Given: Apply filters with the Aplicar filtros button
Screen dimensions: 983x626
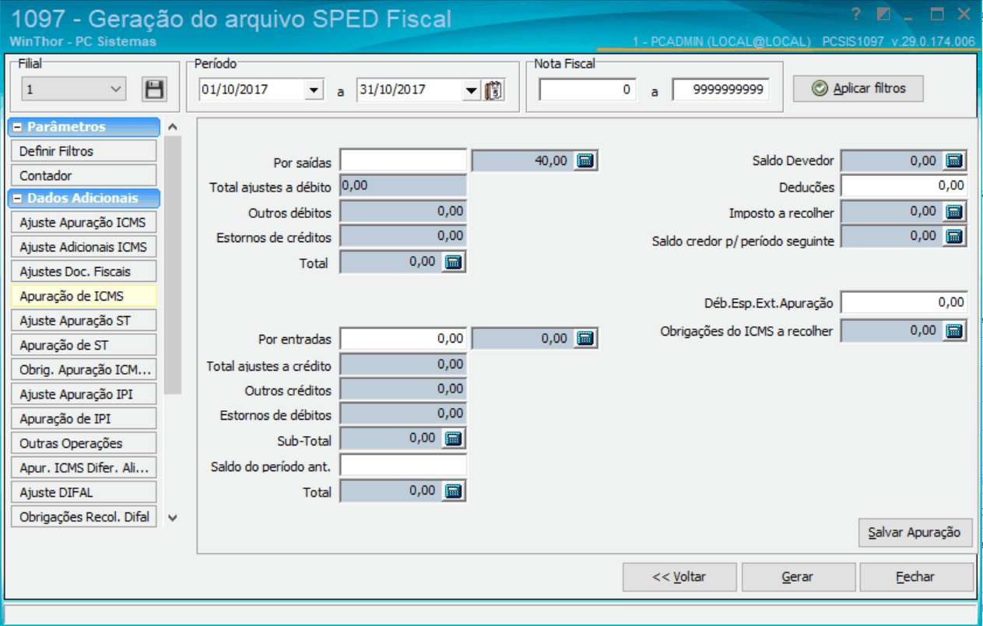Looking at the screenshot, I should pos(857,88).
